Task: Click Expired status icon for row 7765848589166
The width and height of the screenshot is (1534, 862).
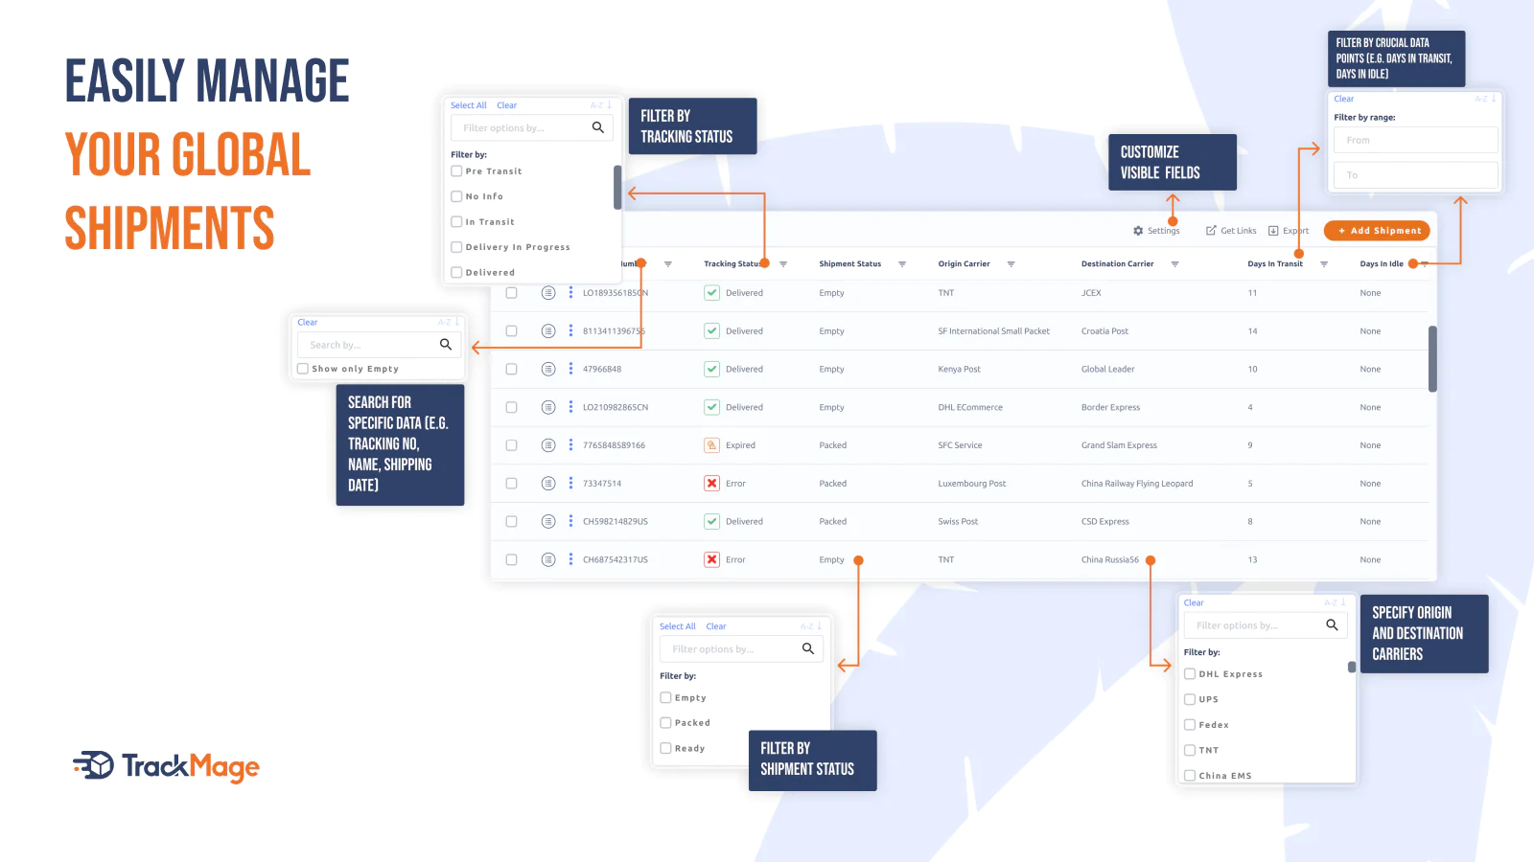Action: click(711, 445)
